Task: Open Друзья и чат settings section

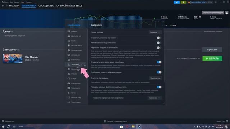Action: click(x=74, y=36)
